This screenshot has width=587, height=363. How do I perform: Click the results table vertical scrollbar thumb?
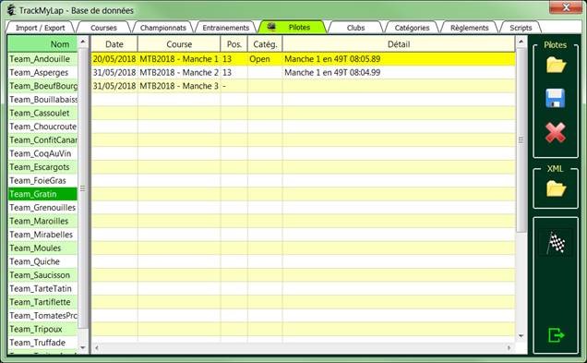tap(521, 139)
